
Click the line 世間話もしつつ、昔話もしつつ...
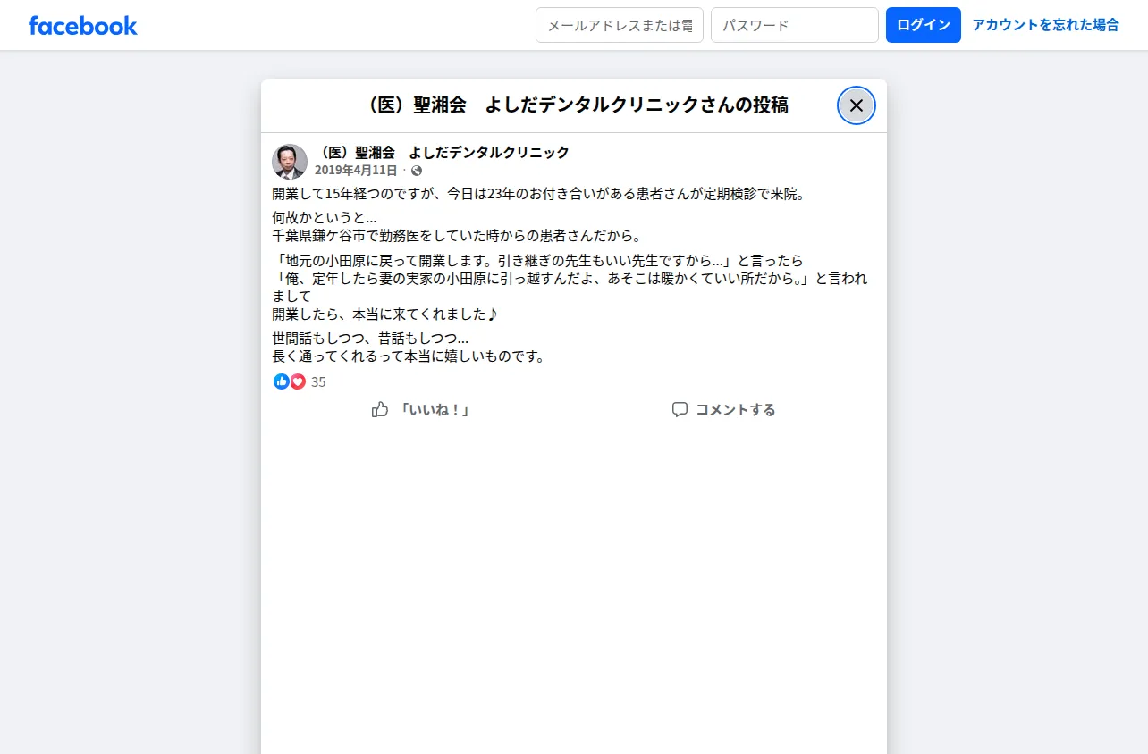(x=371, y=339)
